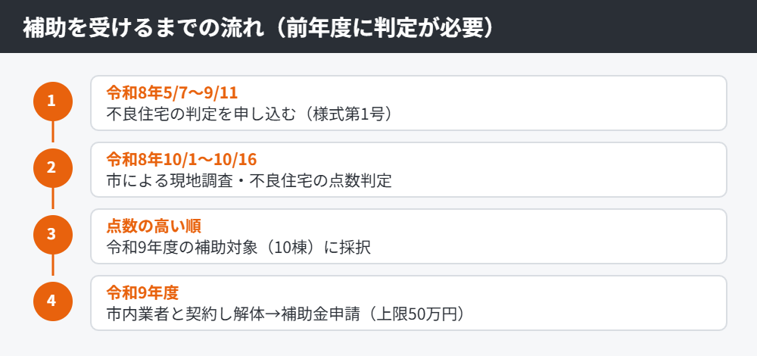Click the connector line between steps 3 and 4
The width and height of the screenshot is (757, 356).
(x=53, y=264)
